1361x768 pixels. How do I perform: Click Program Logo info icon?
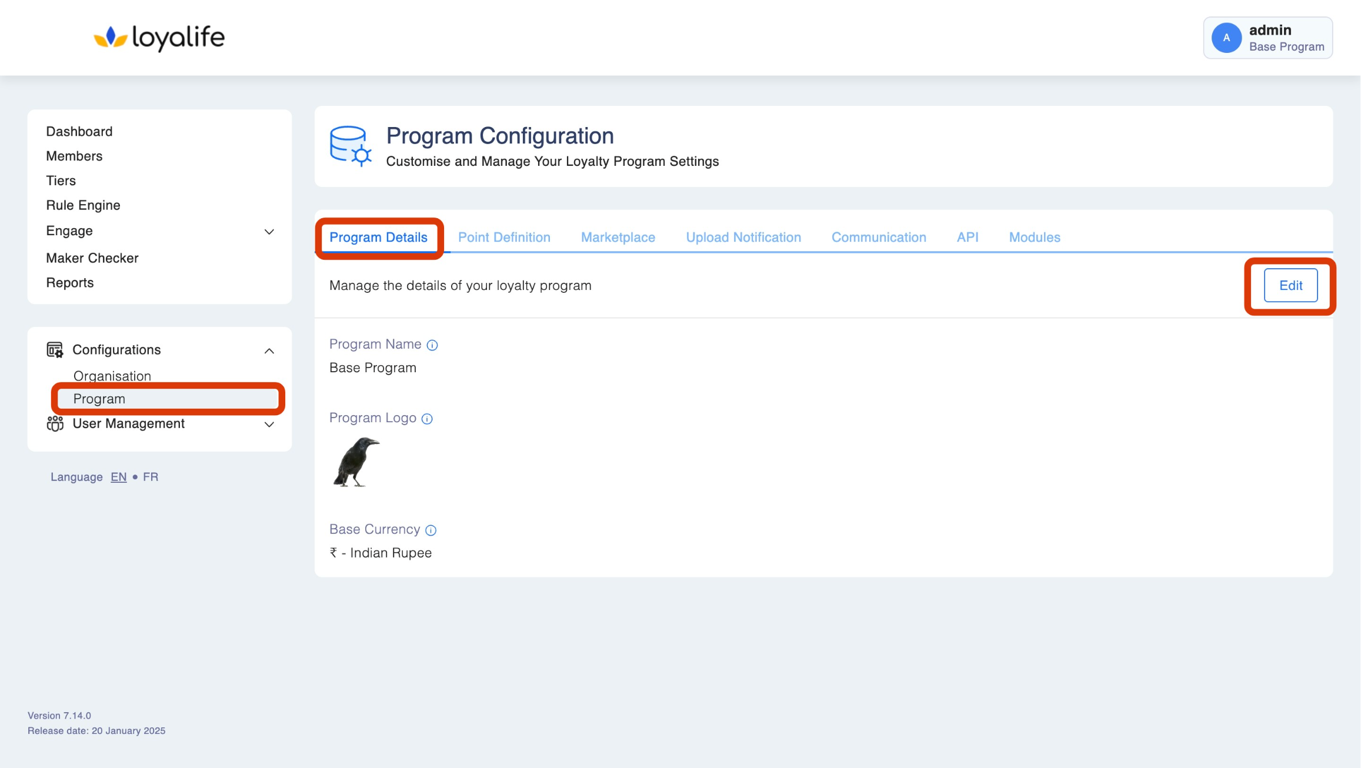point(427,419)
